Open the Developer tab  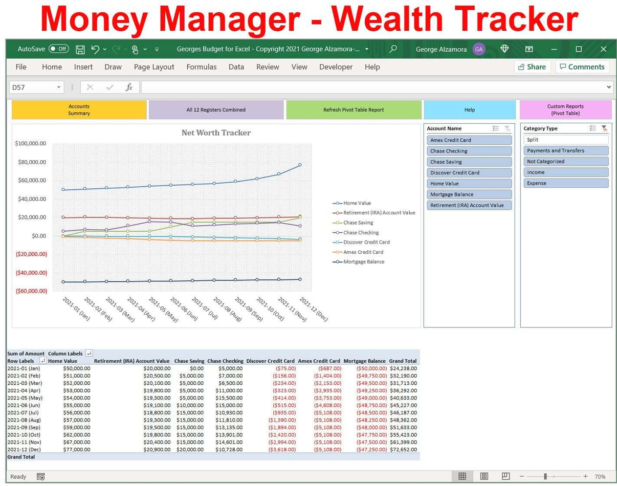click(336, 67)
